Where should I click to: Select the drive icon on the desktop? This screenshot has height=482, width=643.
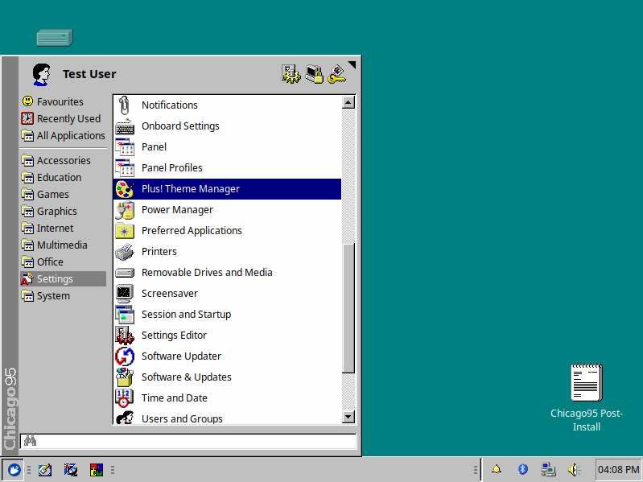[55, 38]
